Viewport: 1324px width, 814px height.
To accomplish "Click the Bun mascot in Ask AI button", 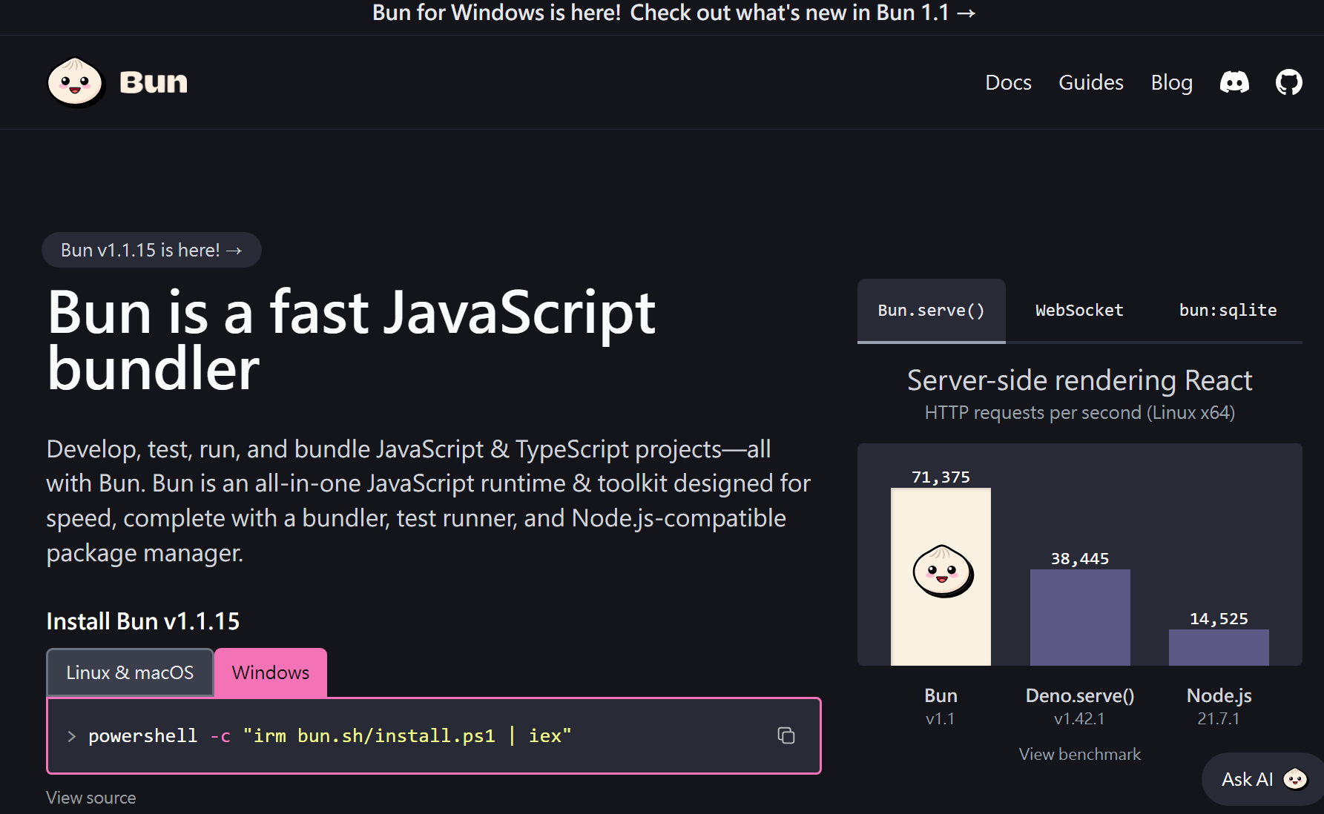I will tap(1296, 779).
